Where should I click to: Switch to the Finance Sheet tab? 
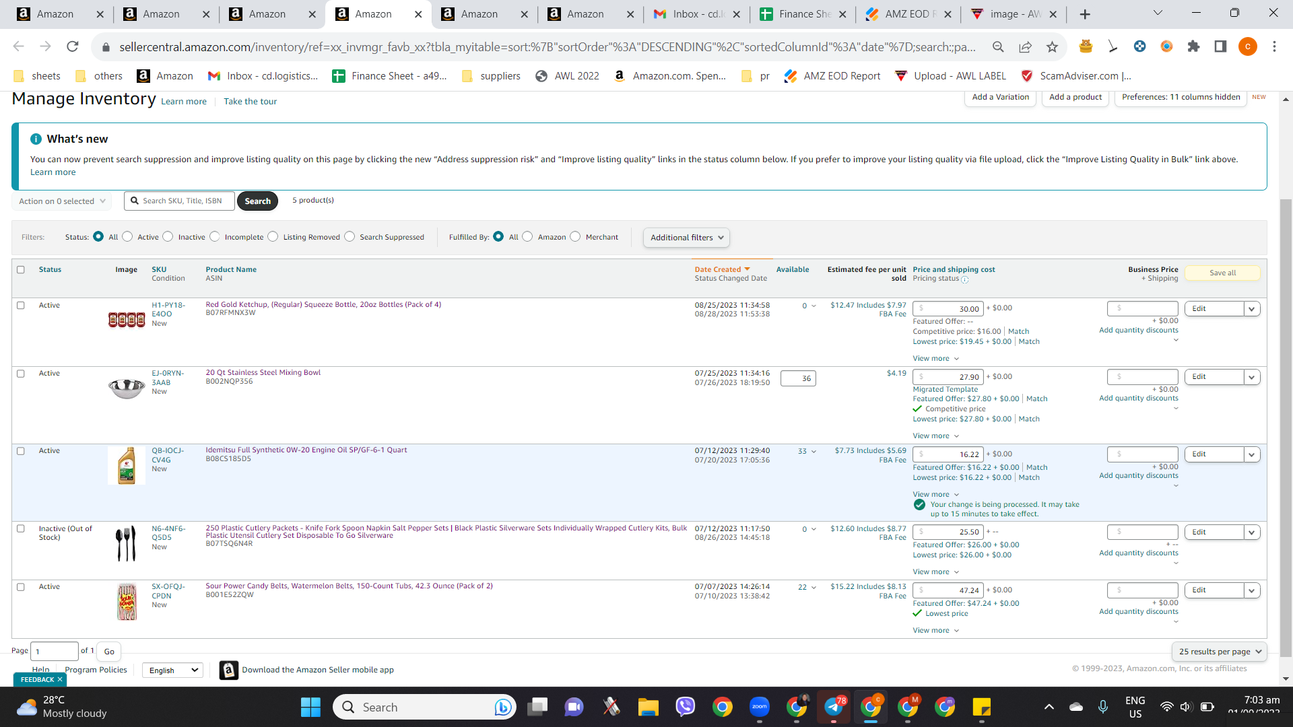click(803, 14)
